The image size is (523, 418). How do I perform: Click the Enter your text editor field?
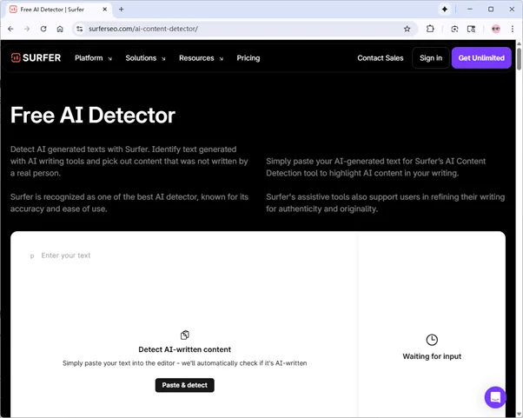click(174, 255)
